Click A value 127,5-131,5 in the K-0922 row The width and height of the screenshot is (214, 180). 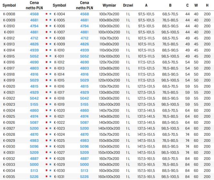[146, 98]
